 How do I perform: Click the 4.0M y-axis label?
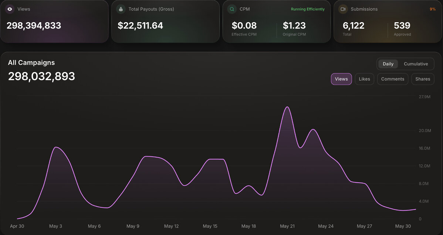click(424, 201)
